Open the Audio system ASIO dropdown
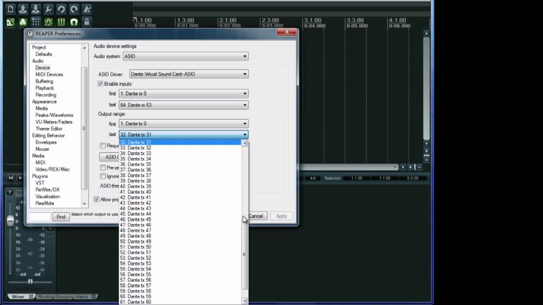Image resolution: width=543 pixels, height=305 pixels. click(186, 56)
